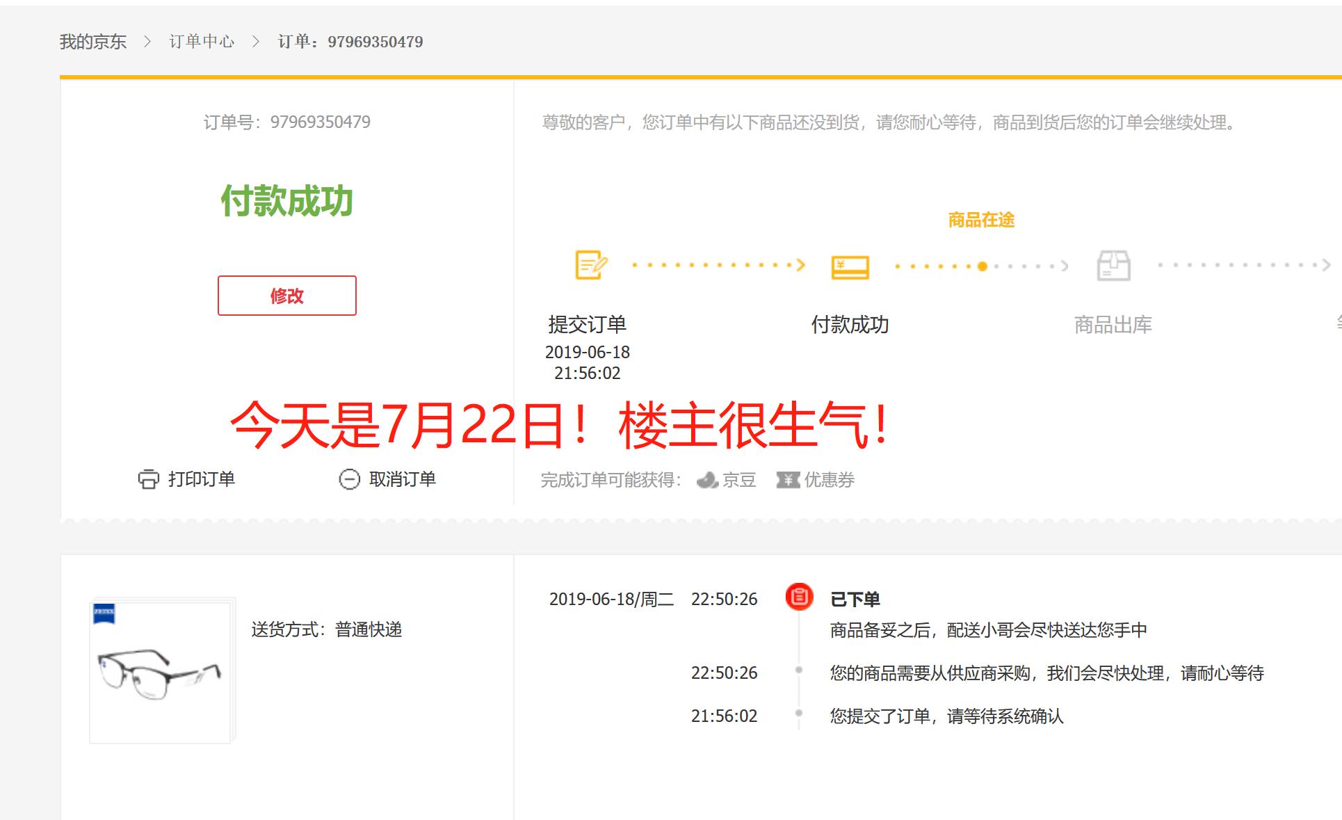1342x820 pixels.
Task: Click the submit-order notepad icon
Action: pos(591,265)
